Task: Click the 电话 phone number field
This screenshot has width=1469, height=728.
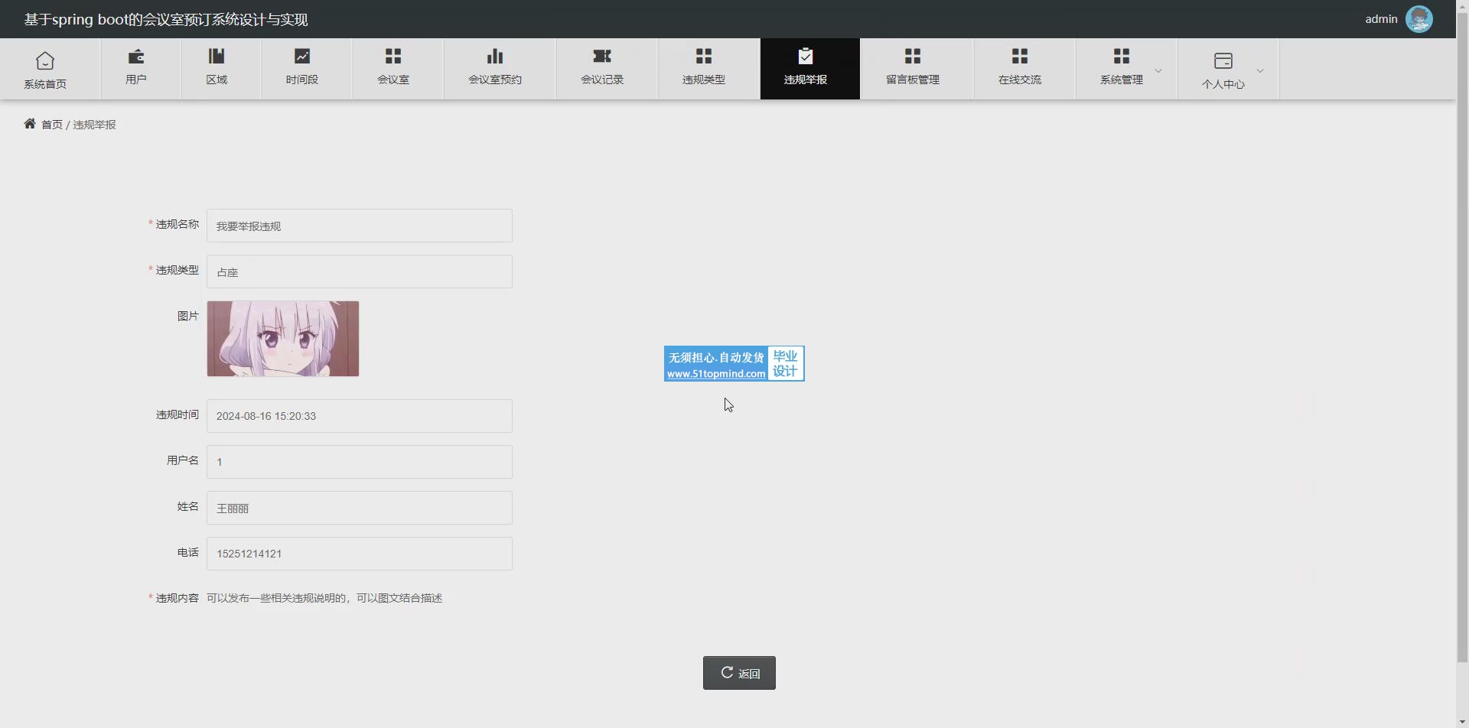Action: pos(360,554)
